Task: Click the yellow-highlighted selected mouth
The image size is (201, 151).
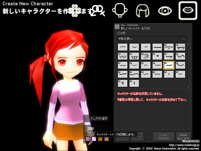Action: click(169, 65)
